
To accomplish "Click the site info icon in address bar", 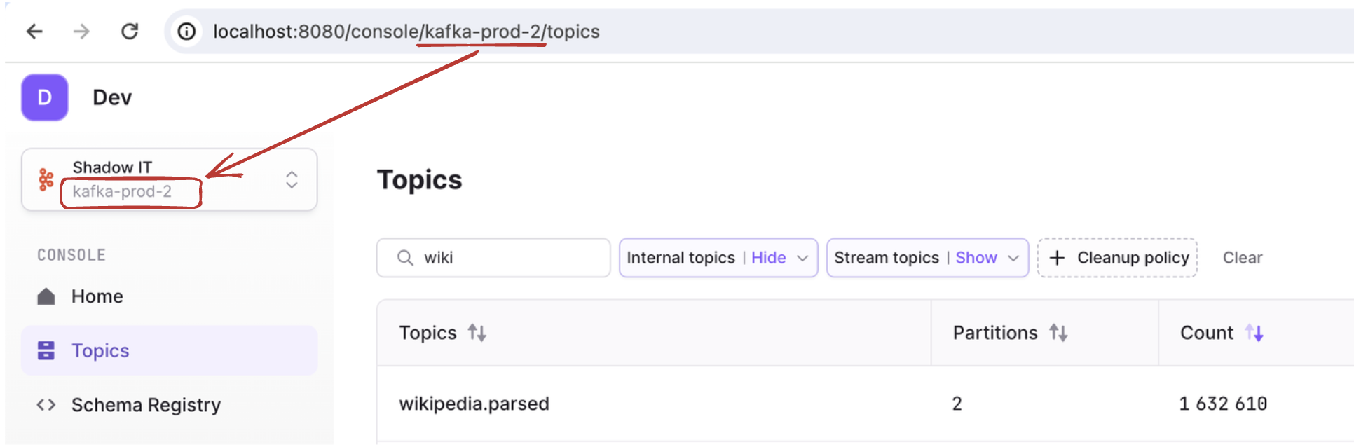I will (x=186, y=32).
